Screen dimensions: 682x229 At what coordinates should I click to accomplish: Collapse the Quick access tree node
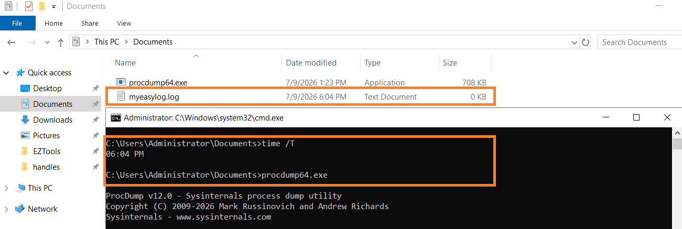point(7,73)
